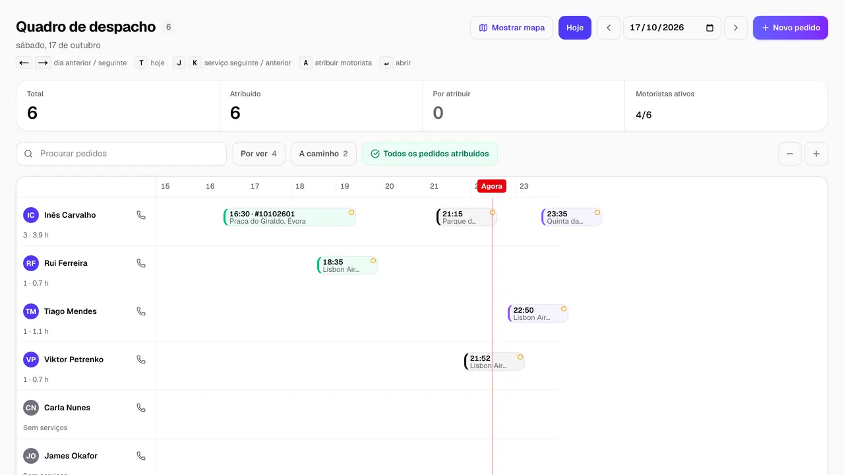This screenshot has width=844, height=475.
Task: Open Viktor Petrenko's 21:52 booking block
Action: 495,362
